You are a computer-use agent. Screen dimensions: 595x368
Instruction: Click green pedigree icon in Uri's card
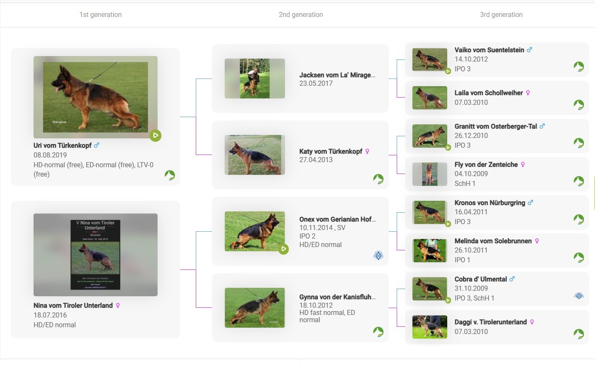169,175
